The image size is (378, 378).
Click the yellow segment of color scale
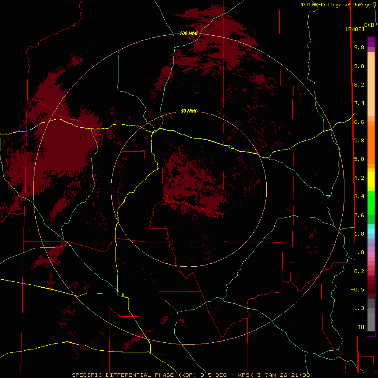pos(371,180)
